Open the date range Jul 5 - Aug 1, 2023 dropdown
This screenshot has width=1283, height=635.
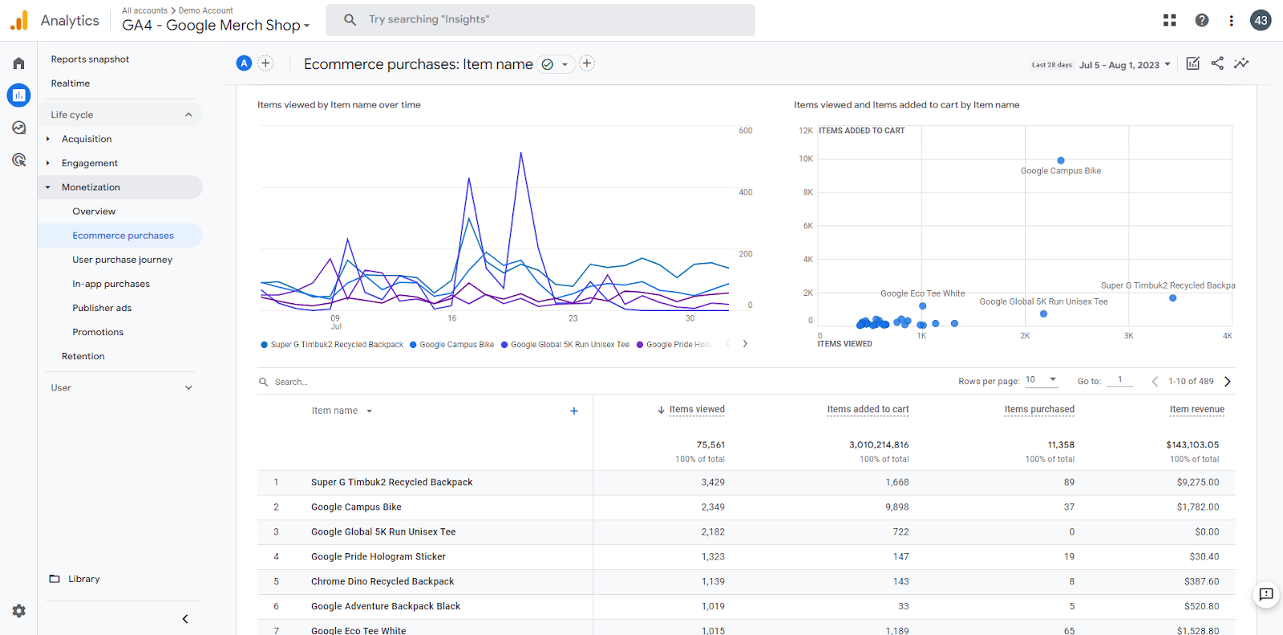[x=1124, y=65]
